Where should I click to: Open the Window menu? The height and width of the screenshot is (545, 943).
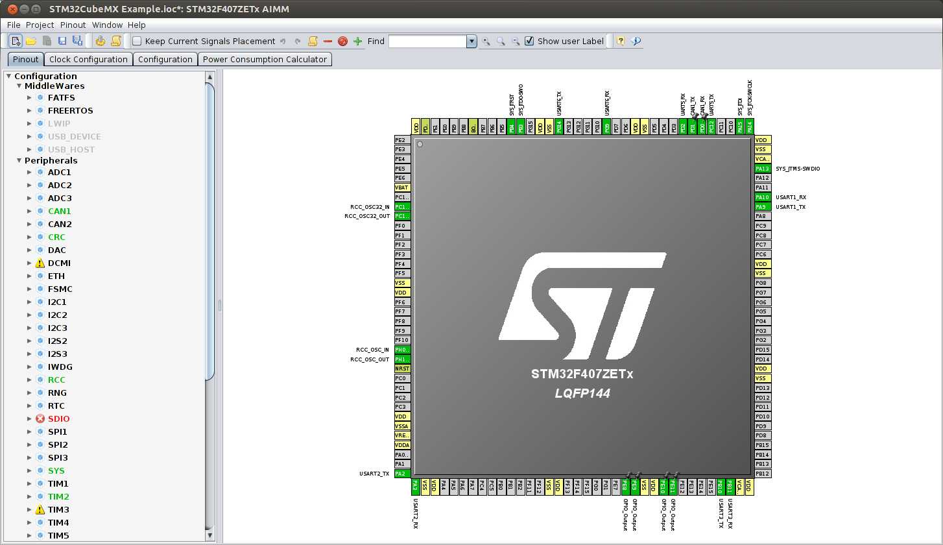point(107,25)
